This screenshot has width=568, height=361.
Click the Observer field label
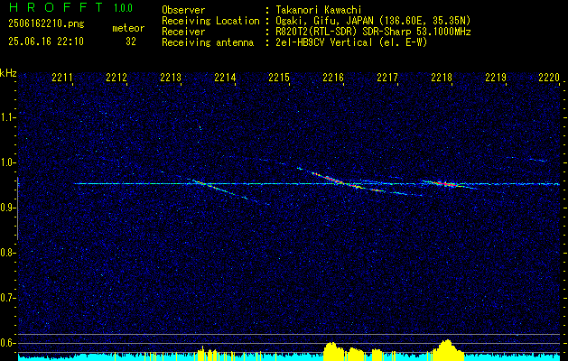click(x=183, y=10)
